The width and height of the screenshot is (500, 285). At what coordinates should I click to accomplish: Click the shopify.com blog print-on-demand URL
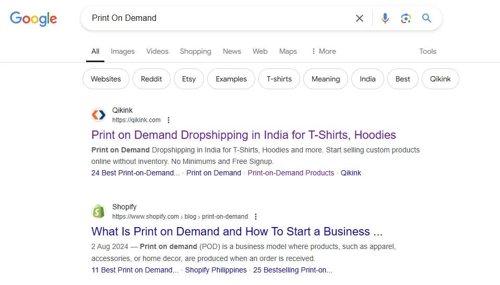[180, 217]
